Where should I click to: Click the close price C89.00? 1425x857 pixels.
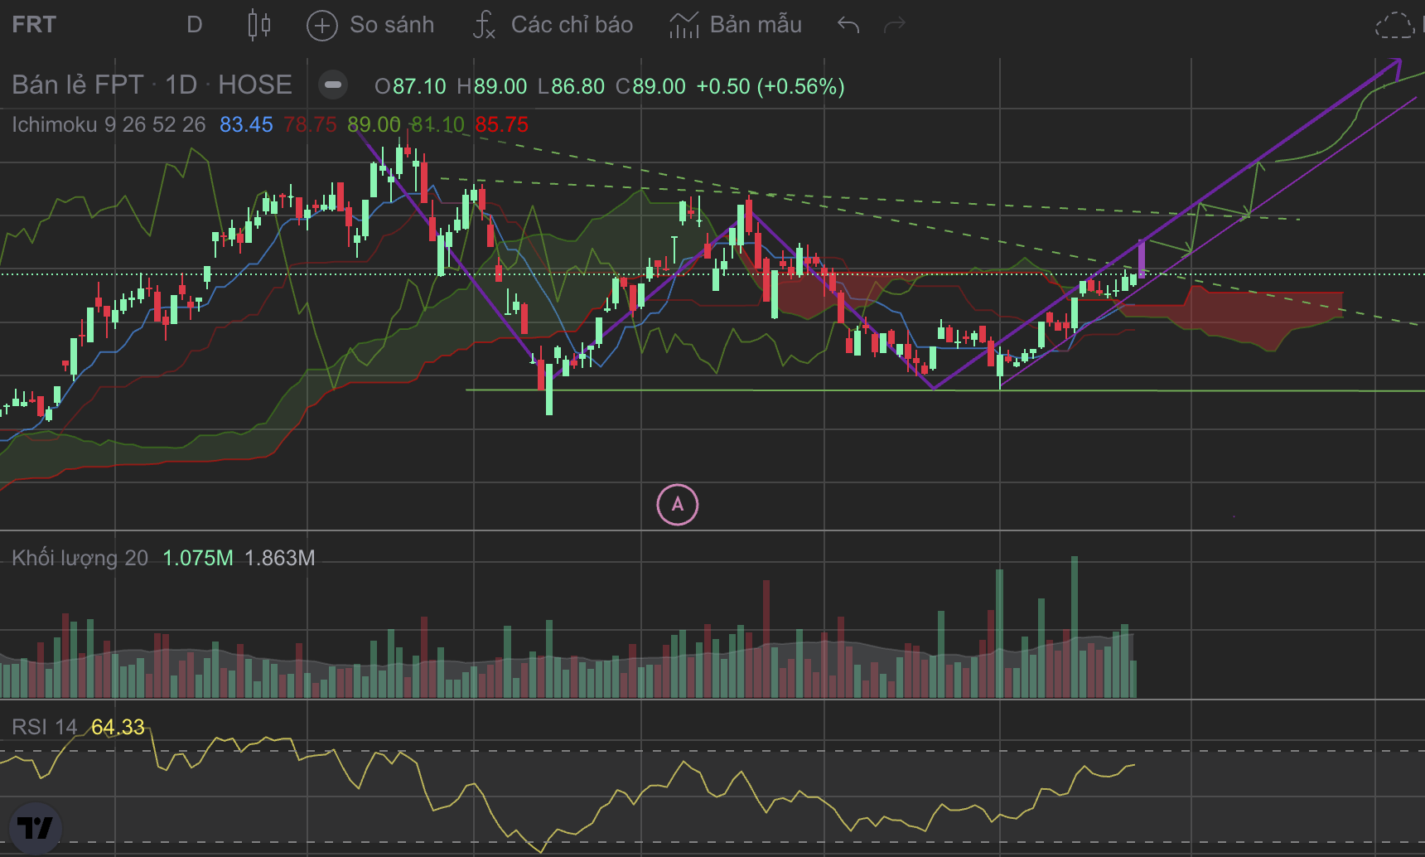(650, 86)
